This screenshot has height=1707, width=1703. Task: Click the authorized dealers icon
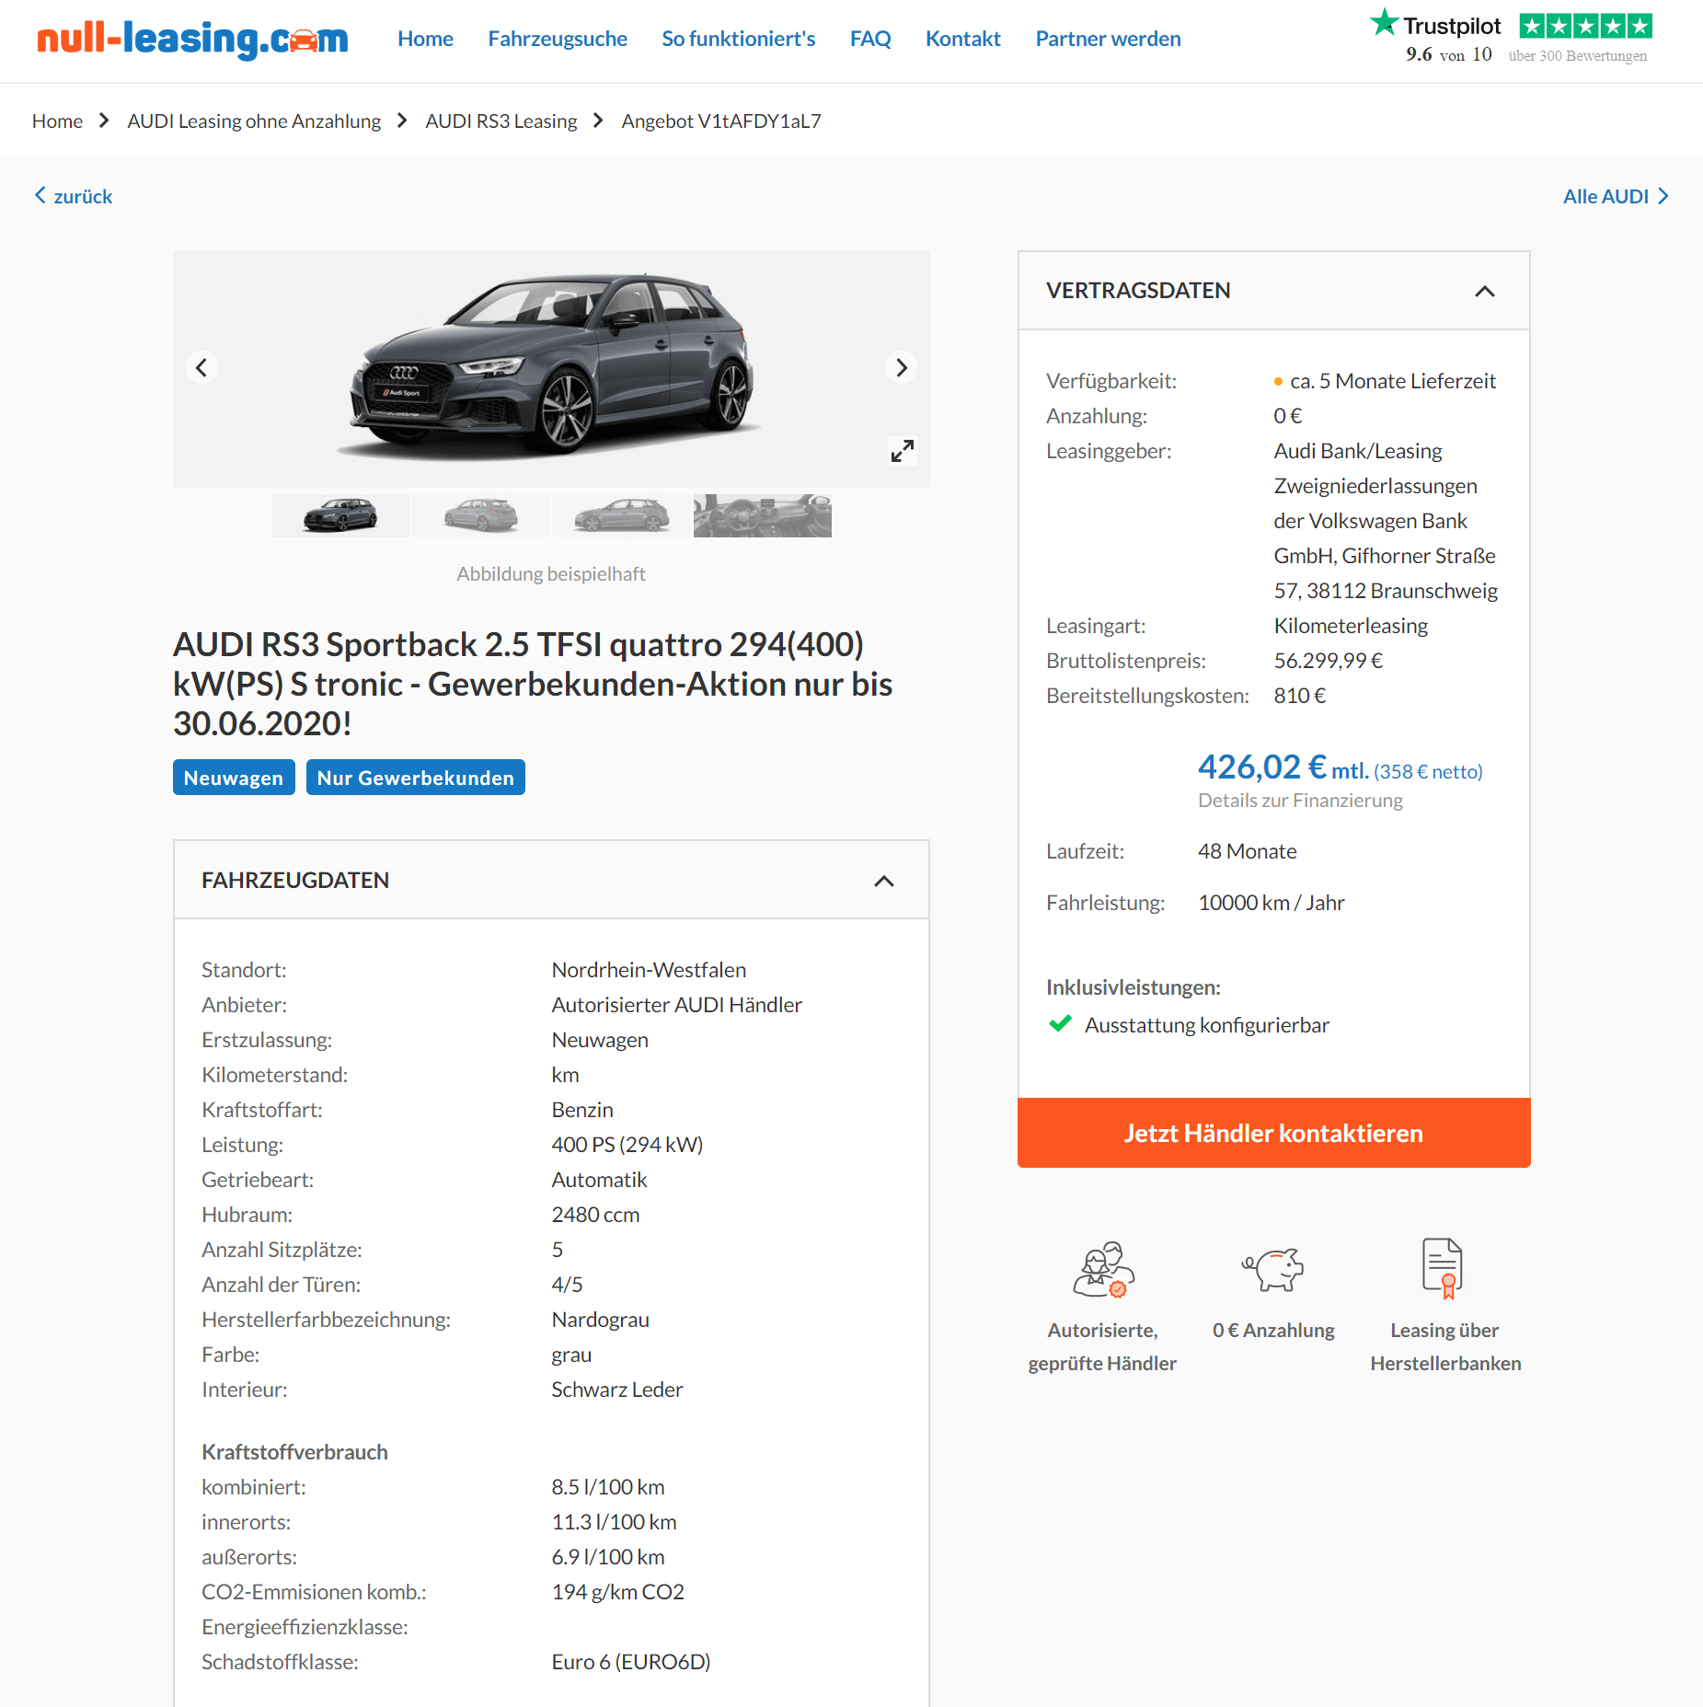[x=1103, y=1269]
